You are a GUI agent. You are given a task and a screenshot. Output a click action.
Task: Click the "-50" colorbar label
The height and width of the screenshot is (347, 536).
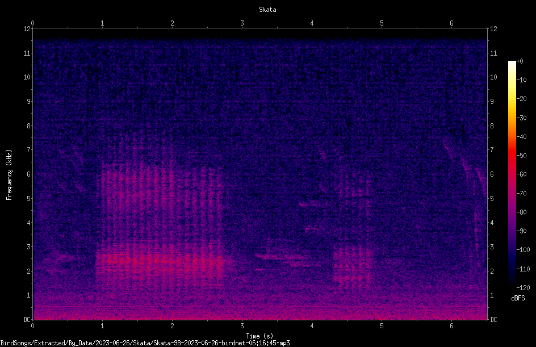521,156
